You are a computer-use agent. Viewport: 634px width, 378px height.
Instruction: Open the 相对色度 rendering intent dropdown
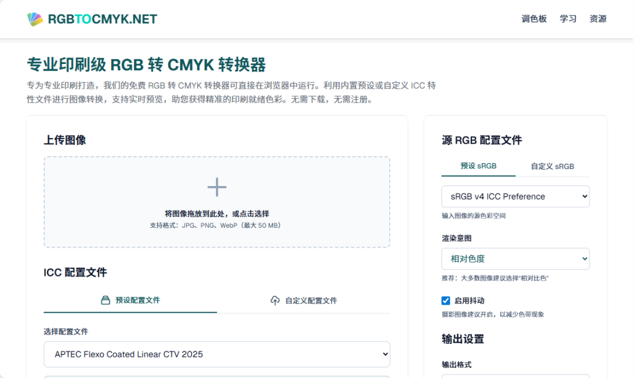coord(515,258)
